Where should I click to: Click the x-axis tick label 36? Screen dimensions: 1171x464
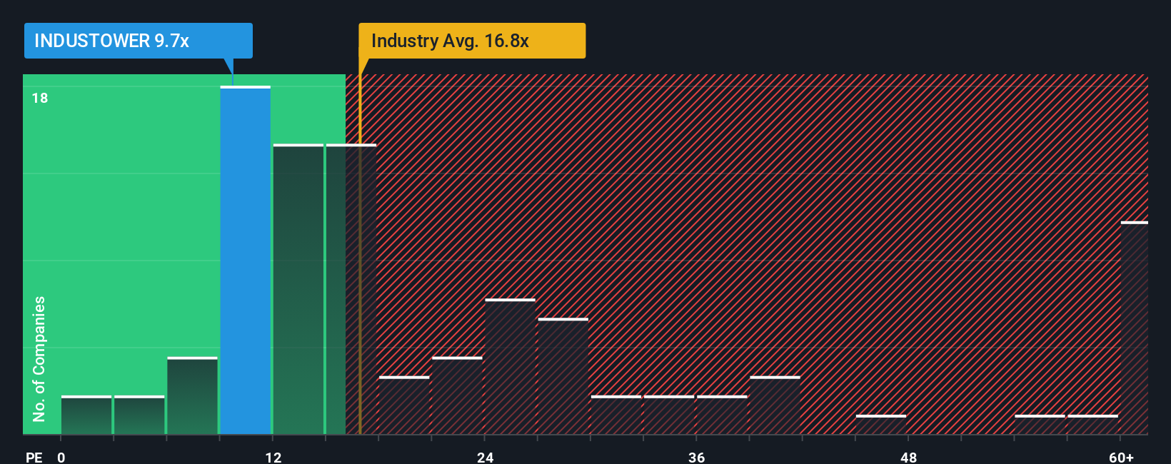(697, 457)
